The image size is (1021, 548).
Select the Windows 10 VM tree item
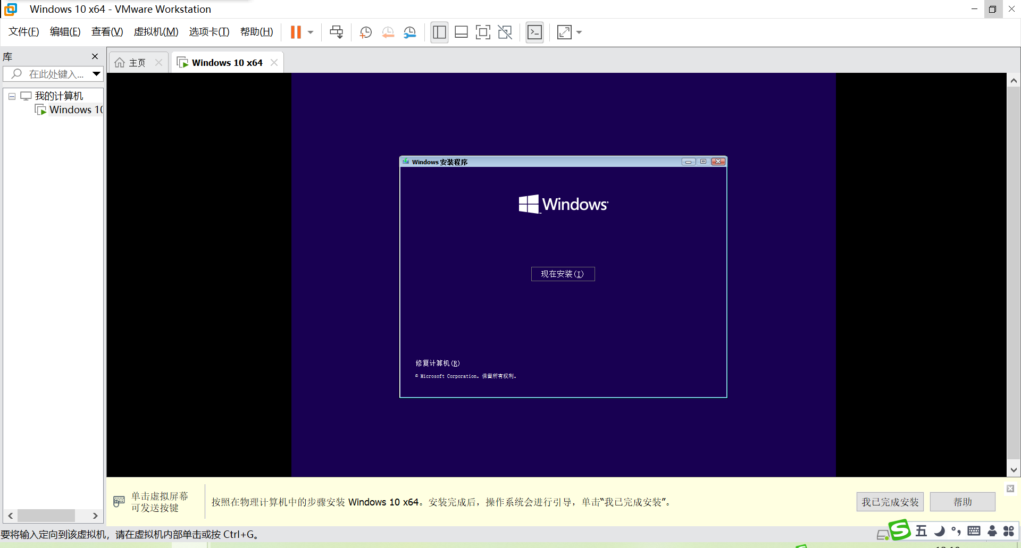coord(76,110)
